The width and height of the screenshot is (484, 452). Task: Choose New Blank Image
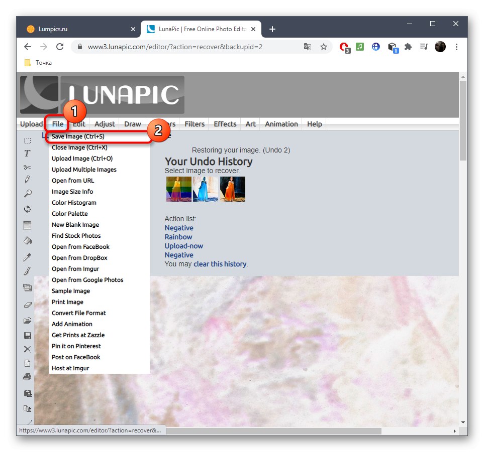tap(99, 225)
